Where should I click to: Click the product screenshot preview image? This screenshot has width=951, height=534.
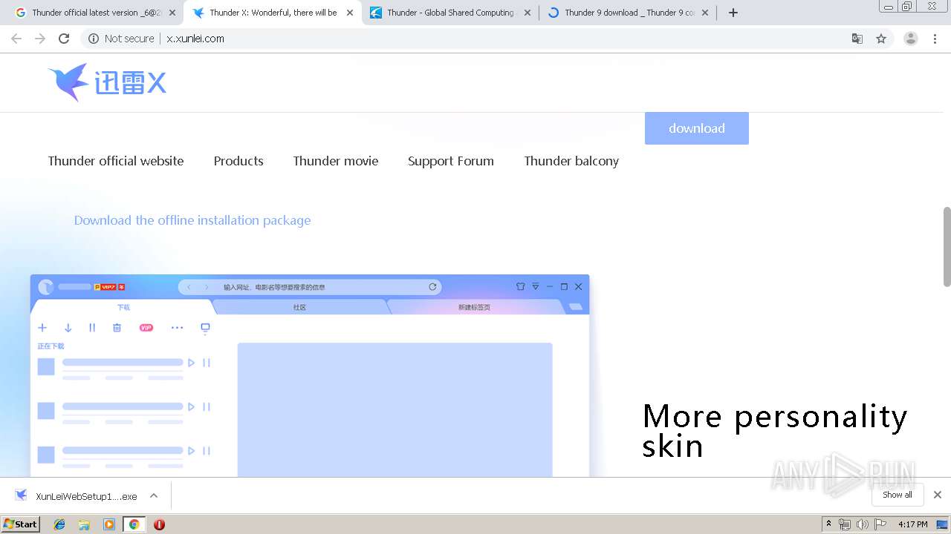310,376
